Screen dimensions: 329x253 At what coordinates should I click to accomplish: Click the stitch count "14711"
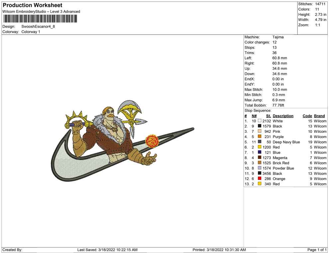tap(320, 4)
